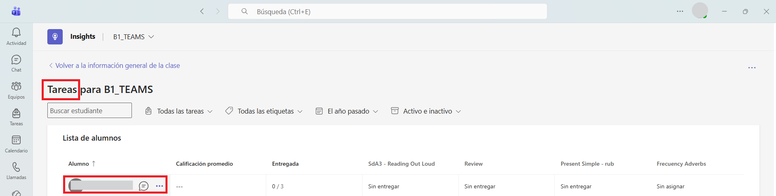Click Volver a la información general link
The image size is (776, 196).
tap(114, 65)
